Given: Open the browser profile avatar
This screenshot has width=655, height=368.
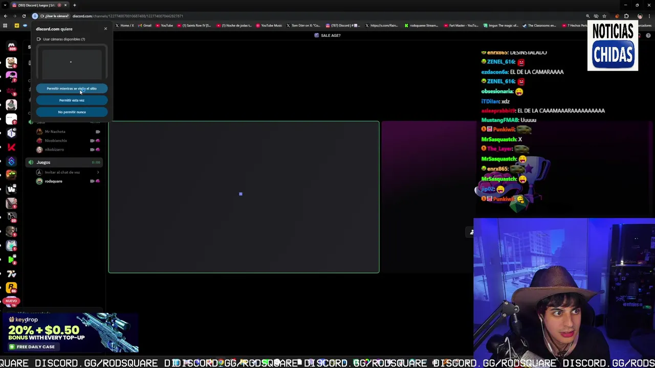Looking at the screenshot, I should (640, 16).
